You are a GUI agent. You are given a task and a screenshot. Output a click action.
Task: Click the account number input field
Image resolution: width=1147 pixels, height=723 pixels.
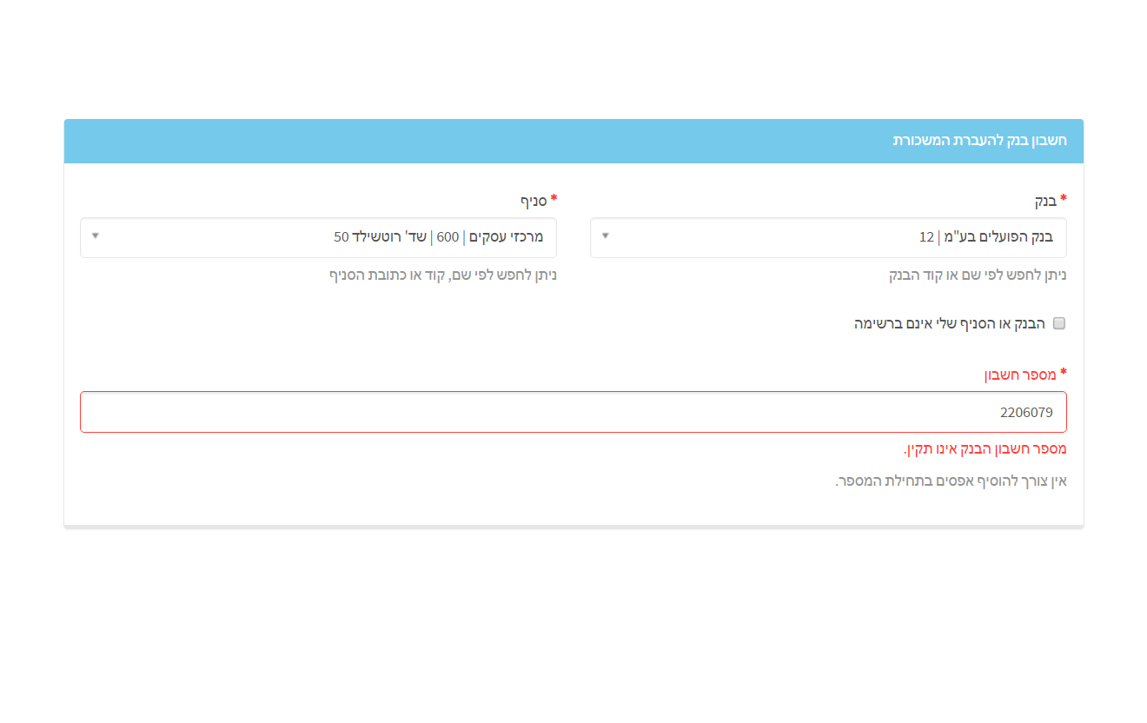[573, 412]
